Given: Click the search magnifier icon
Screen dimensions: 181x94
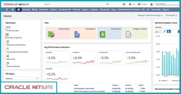Looking at the screenshot, I should tap(107, 4).
